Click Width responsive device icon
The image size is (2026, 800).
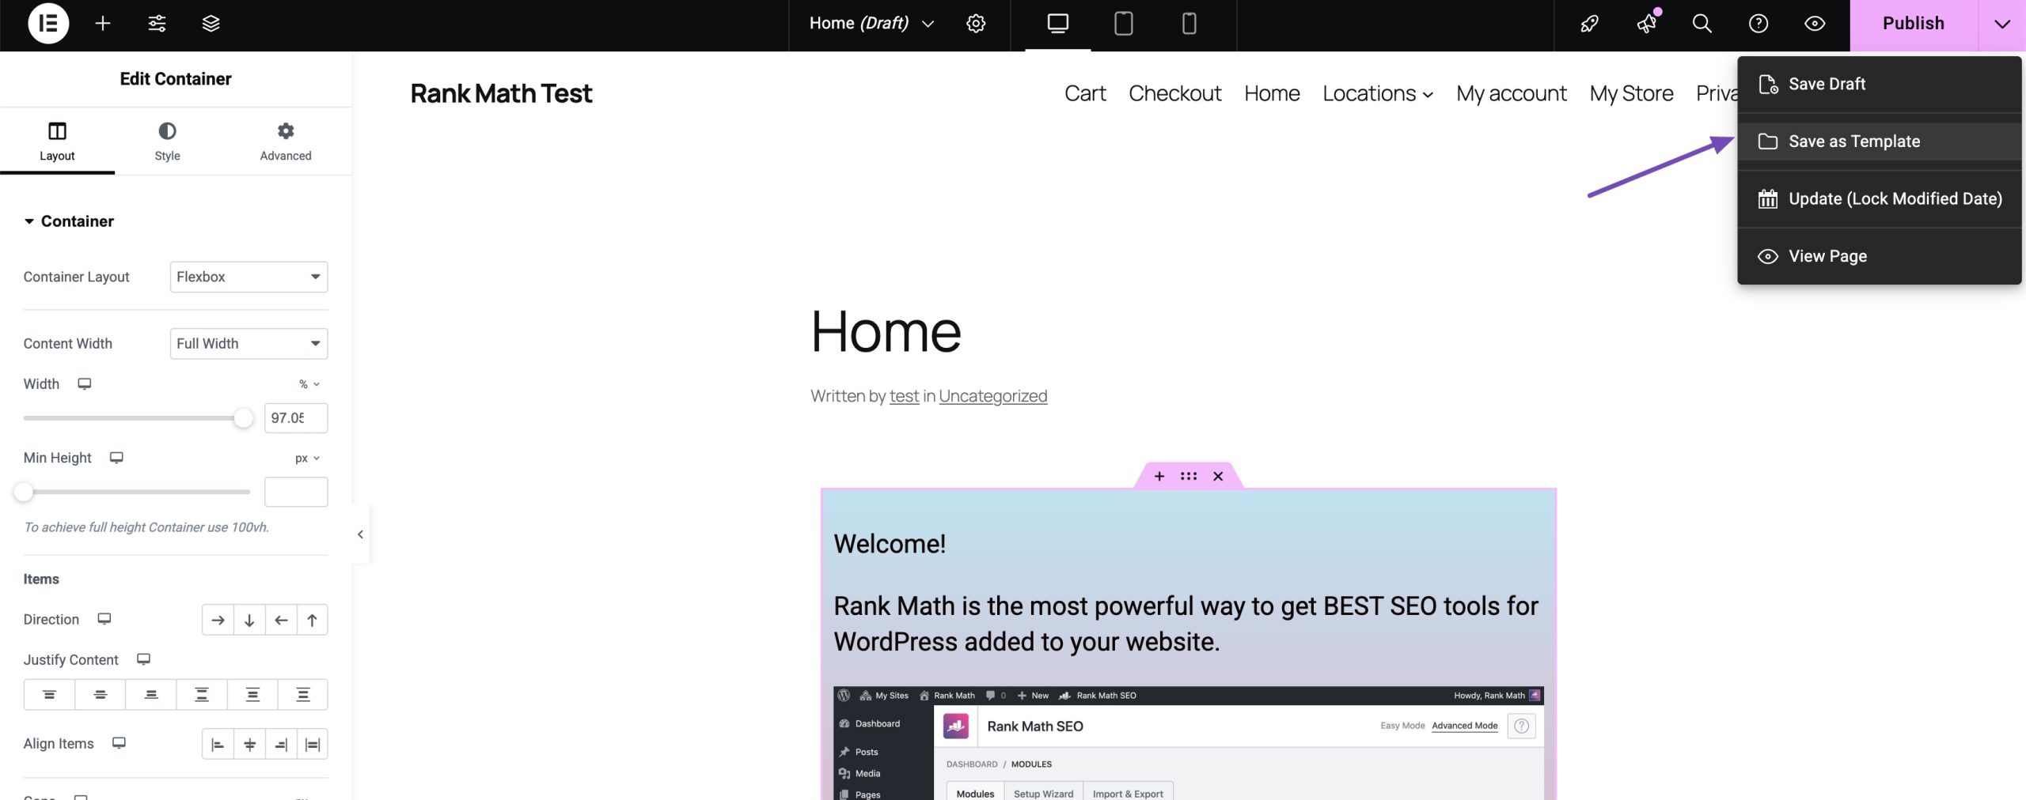[84, 384]
